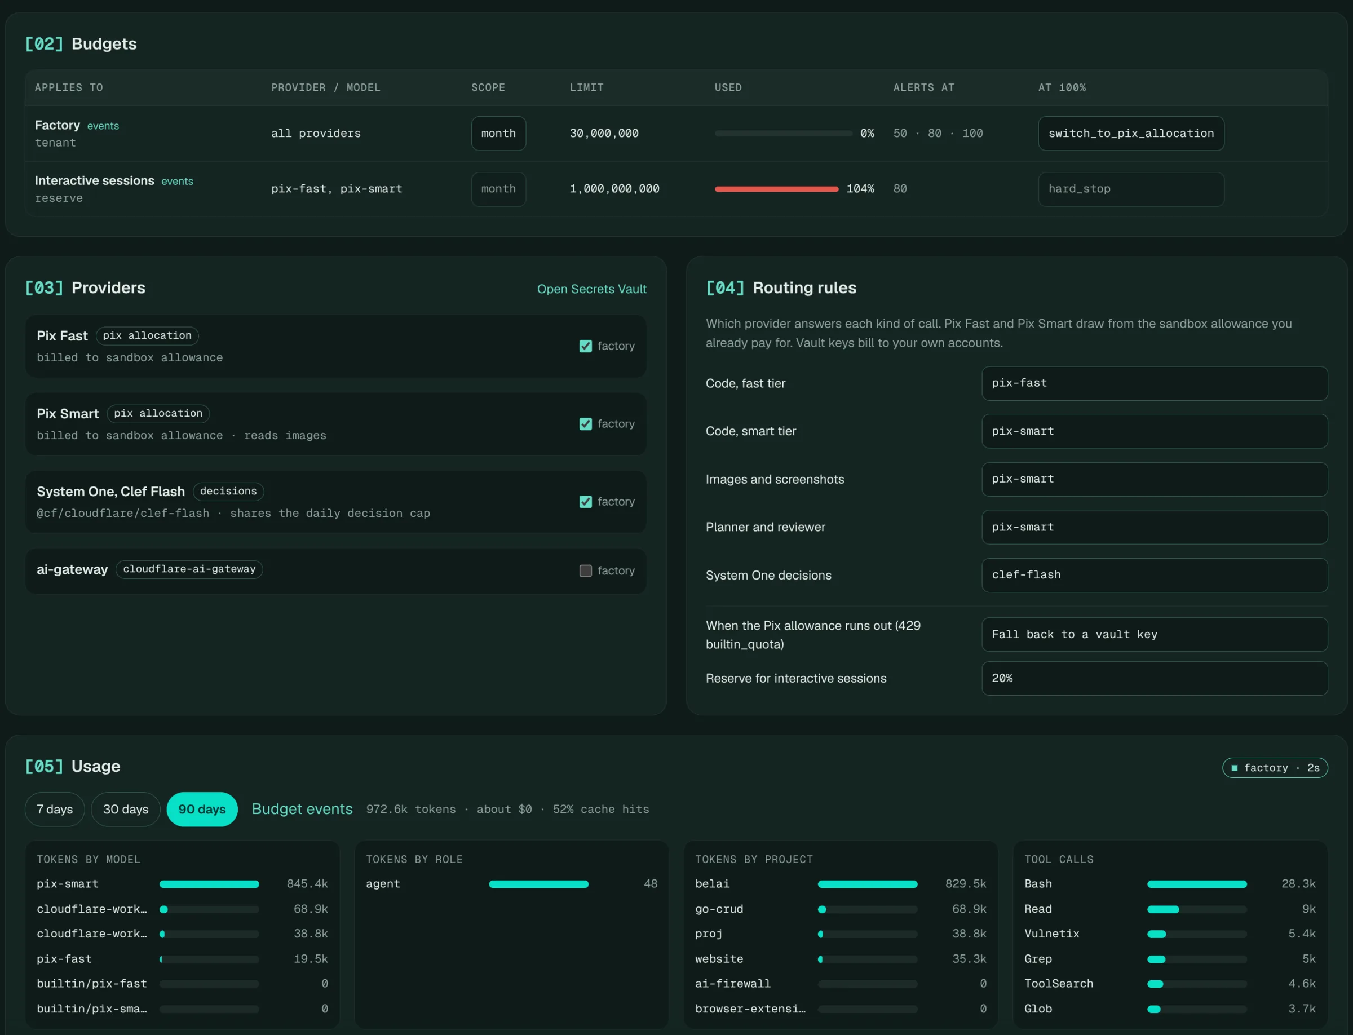Image resolution: width=1353 pixels, height=1035 pixels.
Task: Toggle factory checkbox for Pix Fast
Action: click(585, 346)
